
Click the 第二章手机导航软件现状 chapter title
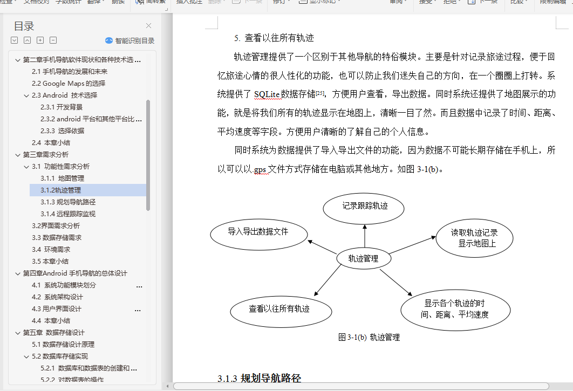82,60
